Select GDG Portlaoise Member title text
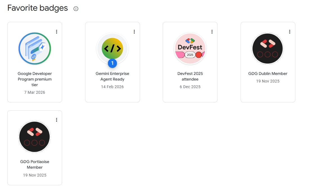The height and width of the screenshot is (190, 317). point(35,164)
